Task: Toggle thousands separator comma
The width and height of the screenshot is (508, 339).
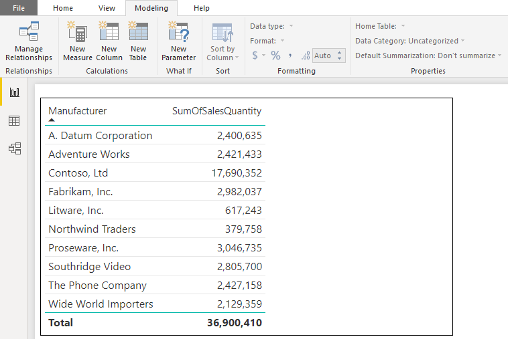Action: 290,55
